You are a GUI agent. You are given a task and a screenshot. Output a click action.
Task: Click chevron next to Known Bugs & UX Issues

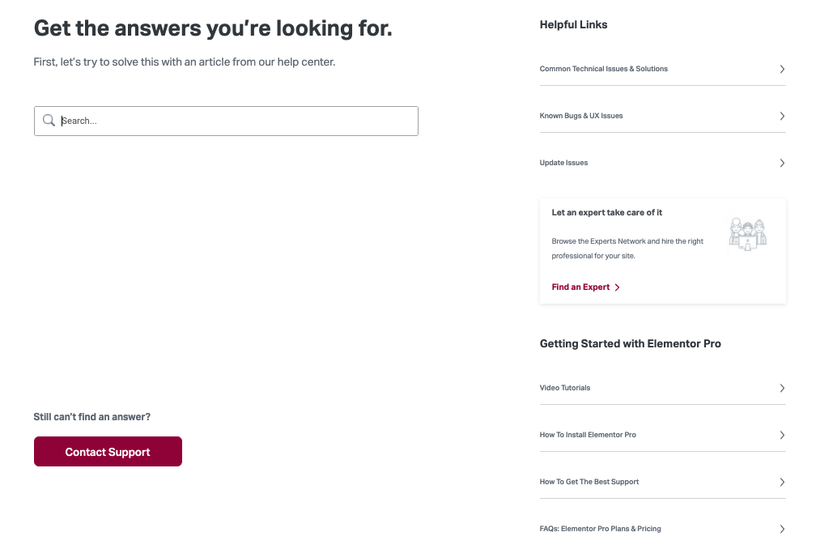(782, 116)
